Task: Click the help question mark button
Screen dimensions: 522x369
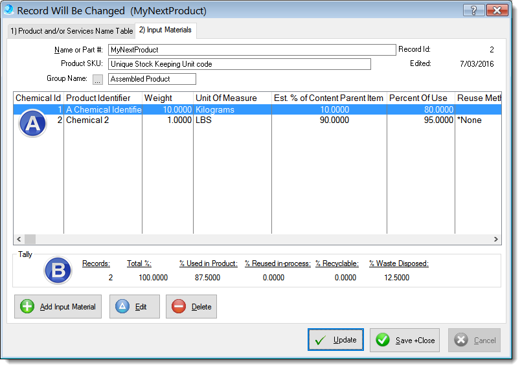Action: 473,10
